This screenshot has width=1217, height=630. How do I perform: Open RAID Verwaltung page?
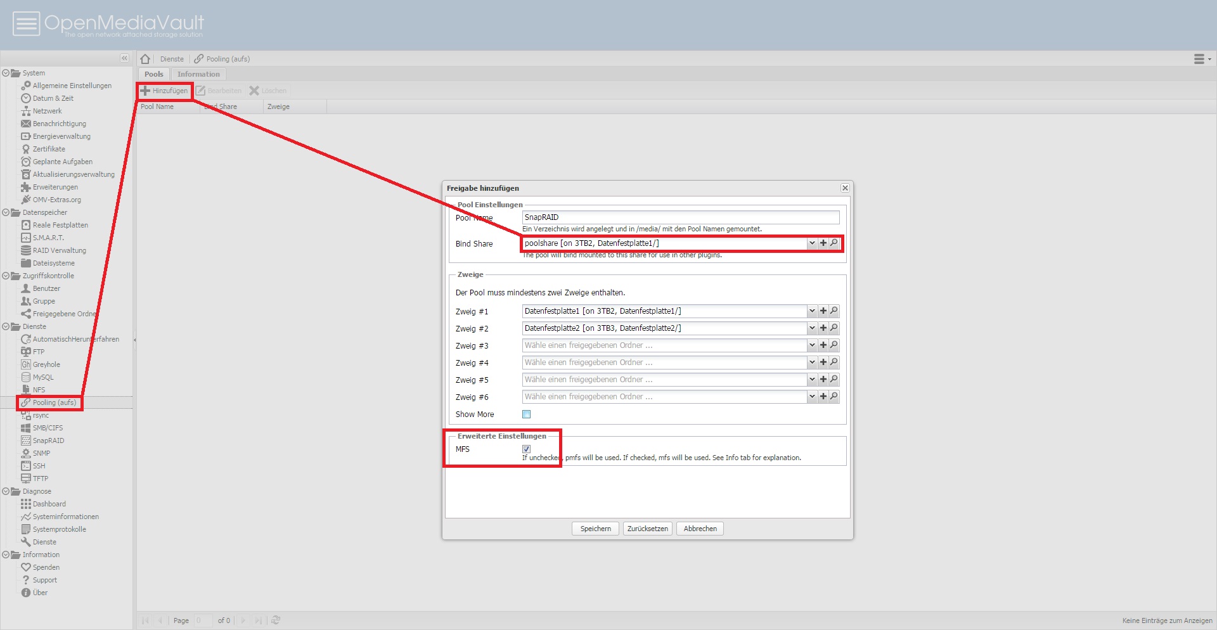pyautogui.click(x=59, y=250)
